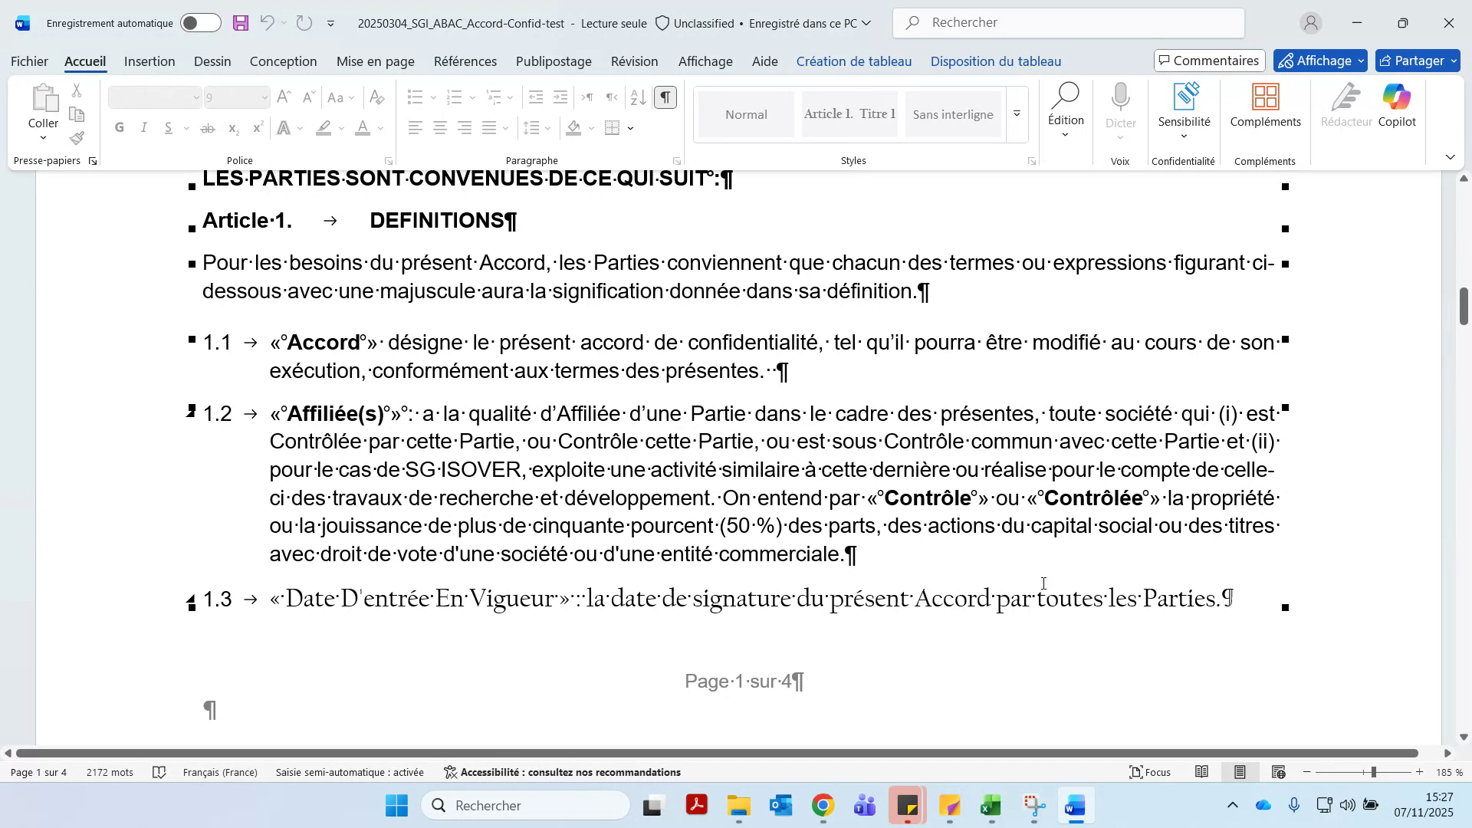The image size is (1472, 828).
Task: Click the text highlight color icon
Action: point(323,128)
